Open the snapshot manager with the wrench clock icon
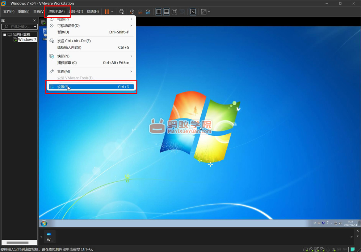This screenshot has width=361, height=252. [x=148, y=12]
